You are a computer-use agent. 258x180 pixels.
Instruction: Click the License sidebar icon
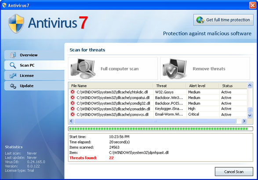pyautogui.click(x=13, y=76)
